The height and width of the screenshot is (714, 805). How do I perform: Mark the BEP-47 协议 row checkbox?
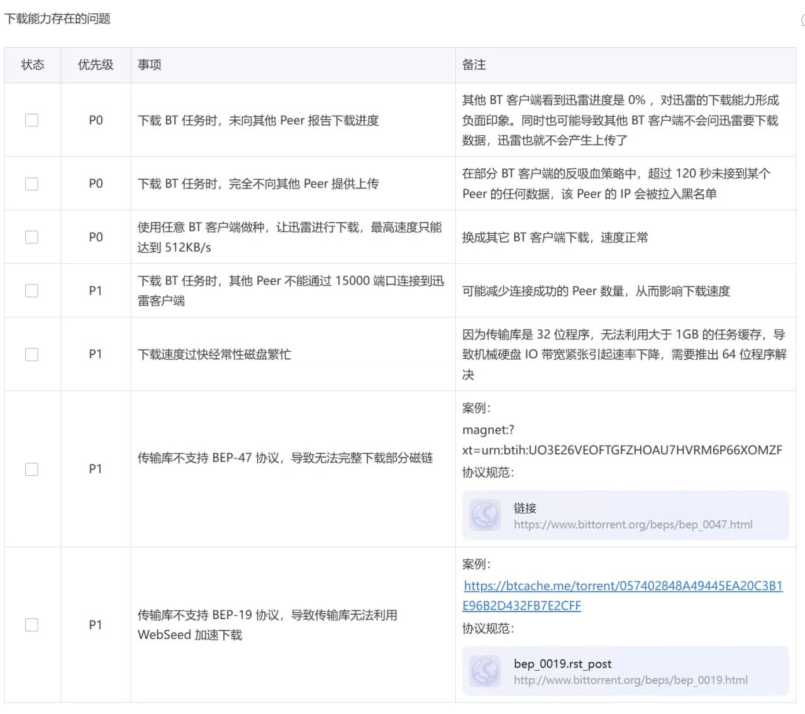(31, 469)
